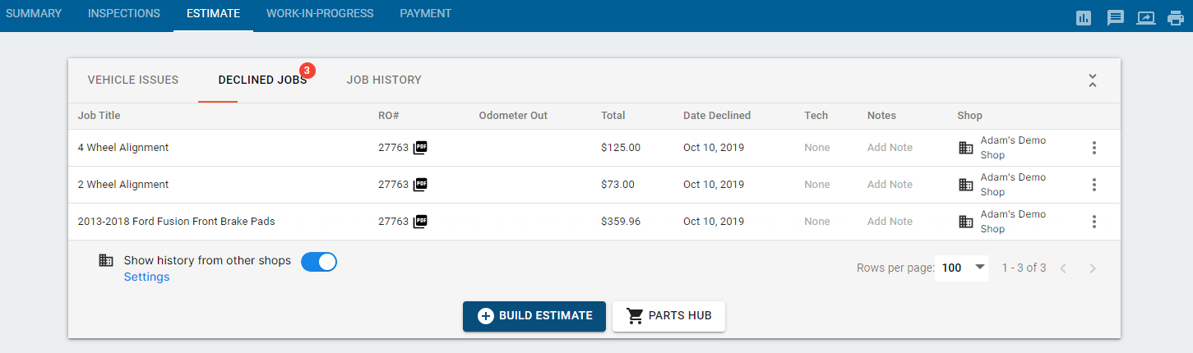
Task: Open the Settings link
Action: click(x=146, y=277)
